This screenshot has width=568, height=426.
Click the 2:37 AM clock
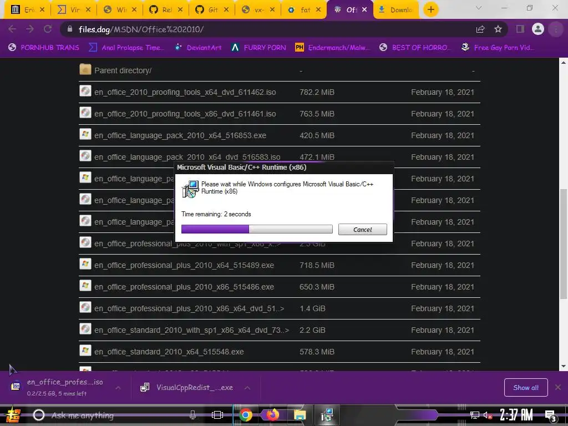[516, 415]
